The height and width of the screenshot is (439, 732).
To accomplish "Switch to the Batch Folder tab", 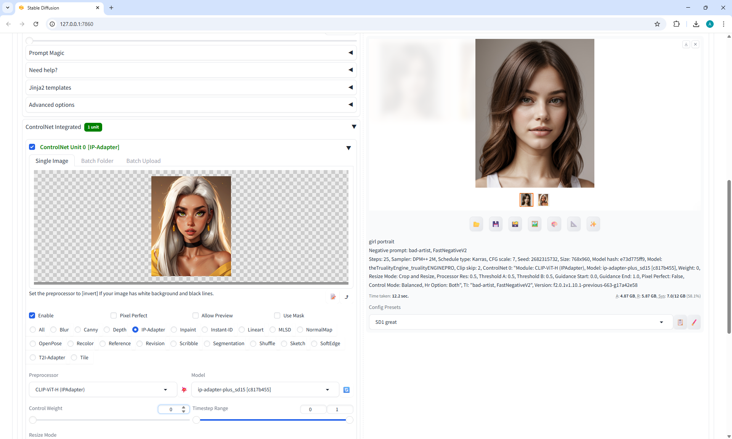I will tap(97, 161).
